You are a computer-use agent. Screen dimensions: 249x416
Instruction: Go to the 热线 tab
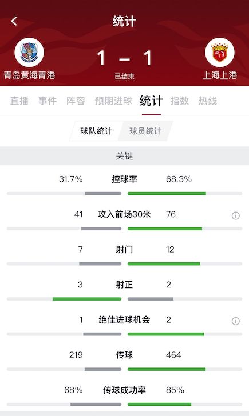[208, 101]
